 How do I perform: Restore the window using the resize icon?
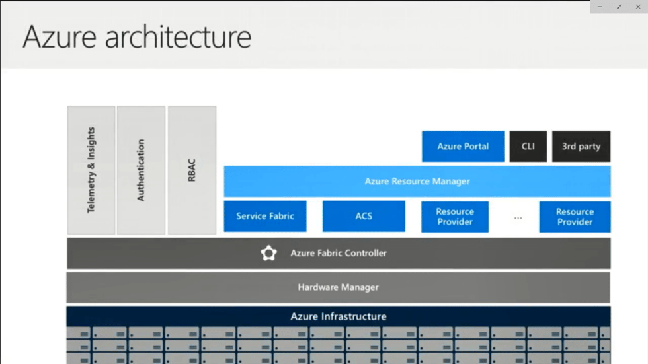click(x=619, y=7)
